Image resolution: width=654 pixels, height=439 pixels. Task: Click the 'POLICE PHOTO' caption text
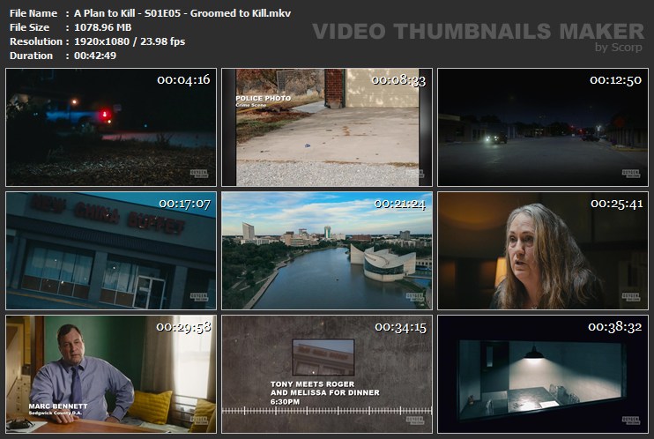point(264,98)
